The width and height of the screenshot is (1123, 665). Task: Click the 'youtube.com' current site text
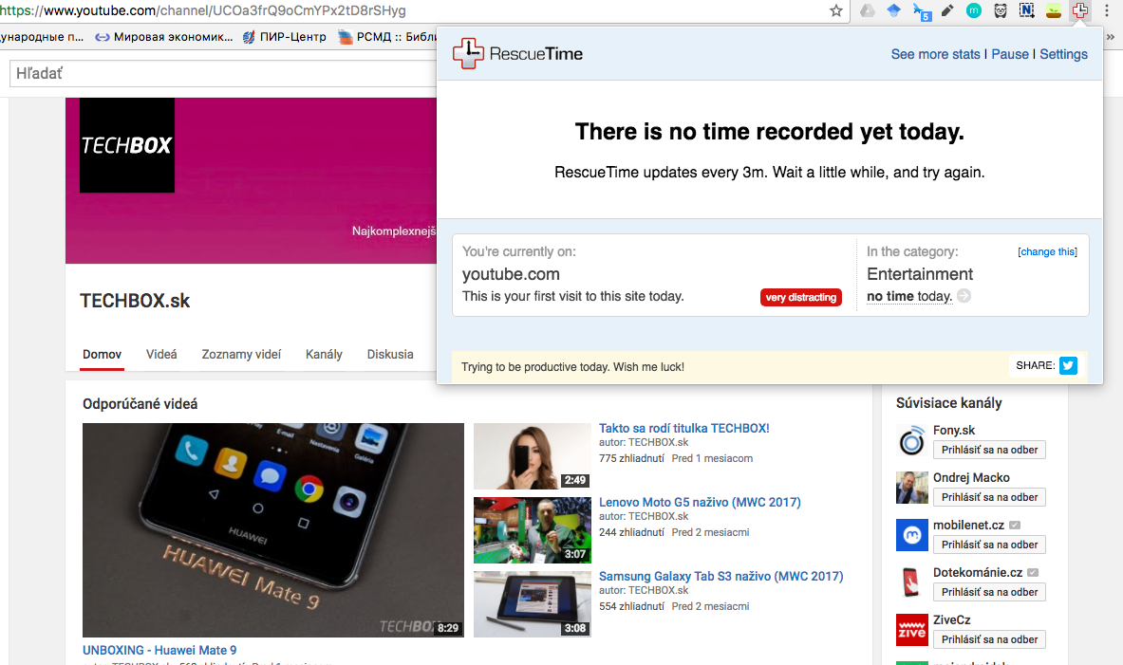511,274
